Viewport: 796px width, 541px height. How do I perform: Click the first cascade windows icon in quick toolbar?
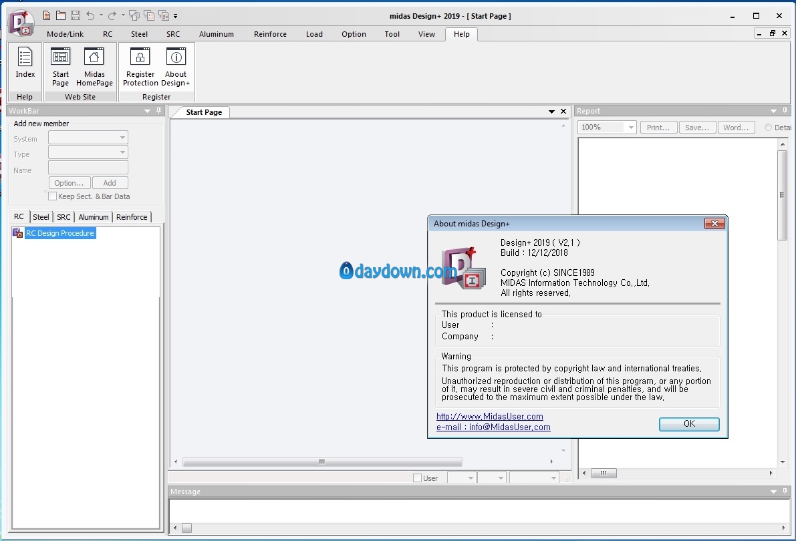(134, 16)
